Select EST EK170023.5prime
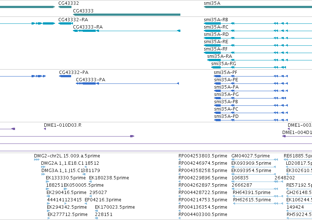 point(115,207)
